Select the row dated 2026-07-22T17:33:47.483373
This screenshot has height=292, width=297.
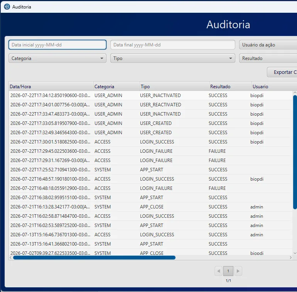point(150,114)
